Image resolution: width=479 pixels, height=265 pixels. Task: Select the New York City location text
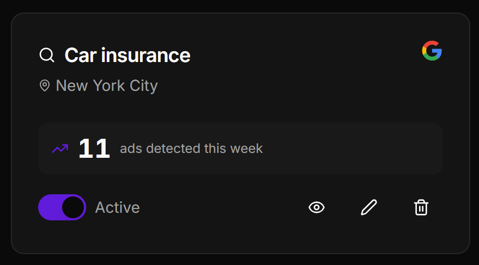[107, 86]
